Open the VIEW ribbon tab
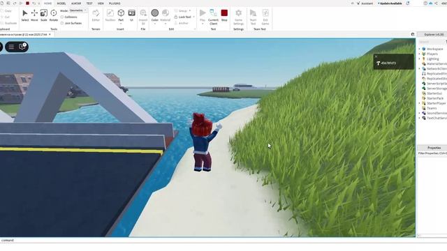The height and width of the screenshot is (251, 447). (101, 3)
